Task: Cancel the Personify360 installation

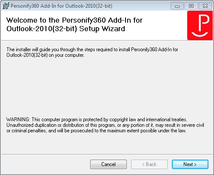Action: 108,164
